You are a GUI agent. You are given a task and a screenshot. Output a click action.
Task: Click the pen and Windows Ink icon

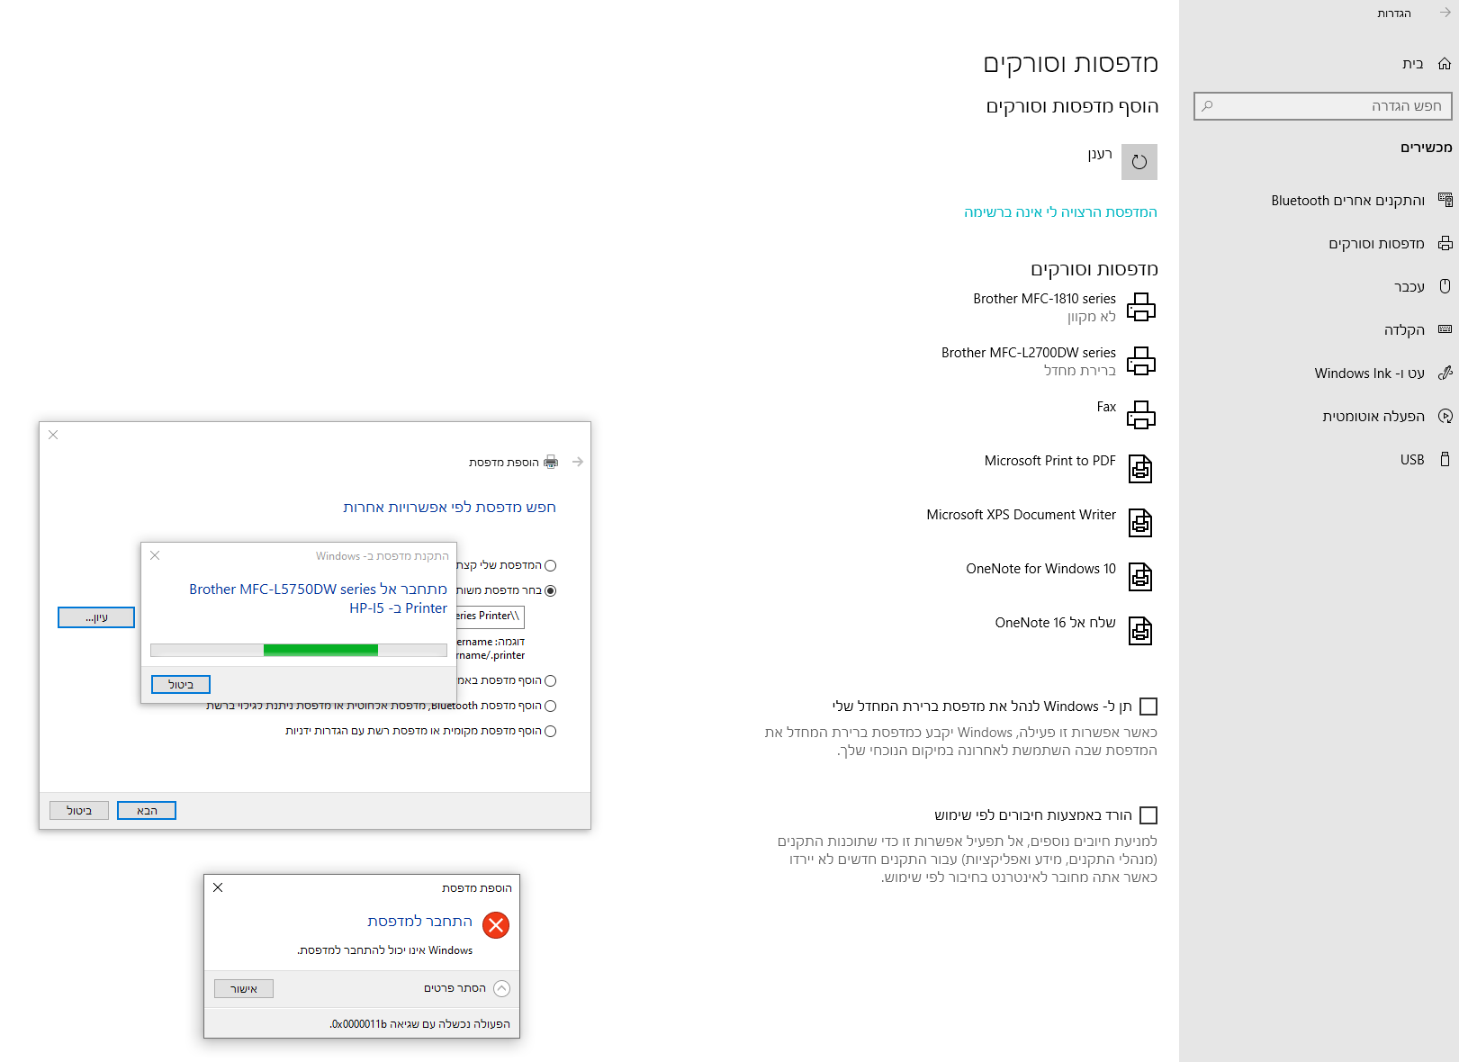pyautogui.click(x=1445, y=373)
